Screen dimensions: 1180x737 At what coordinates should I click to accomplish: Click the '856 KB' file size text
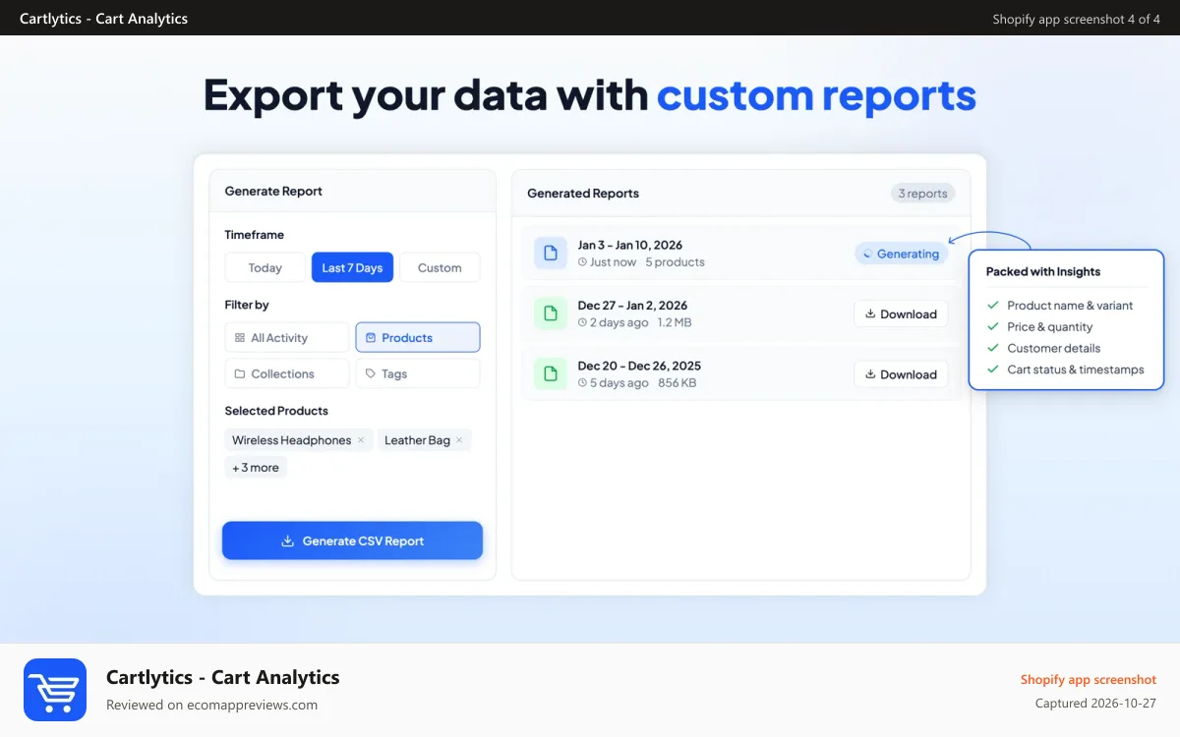[678, 383]
